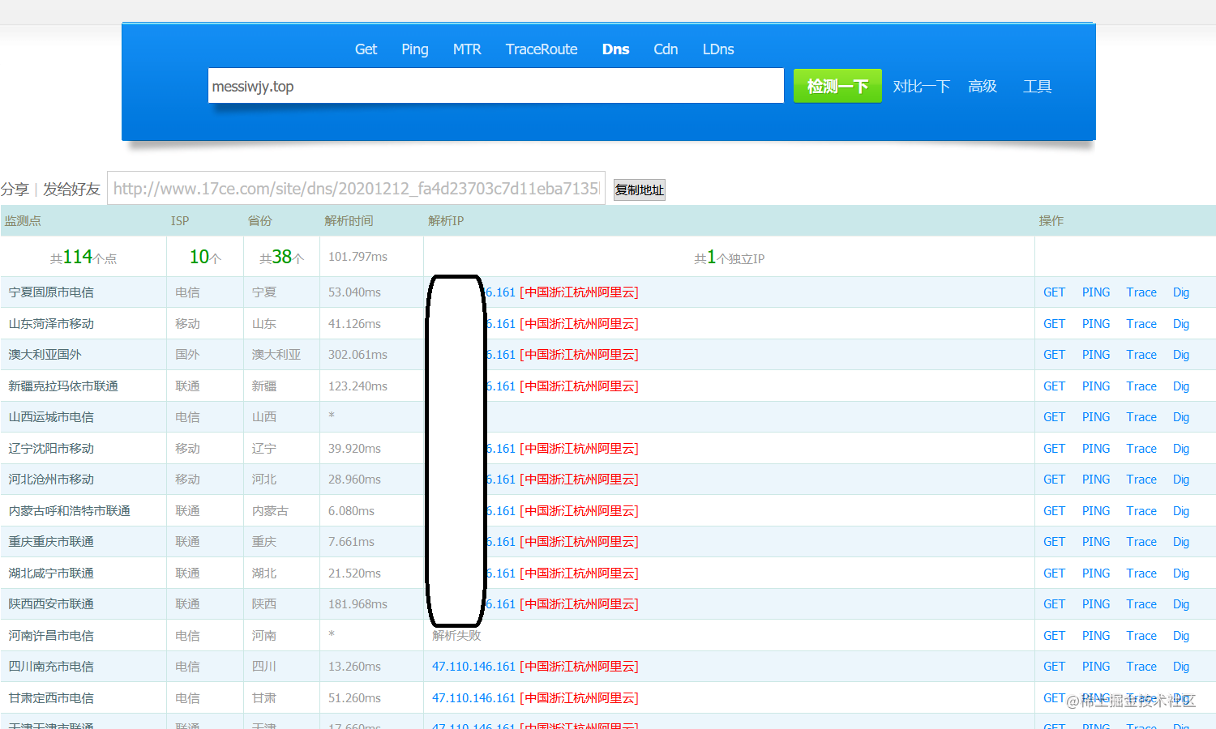The height and width of the screenshot is (729, 1216).
Task: Click the 共1个独立IP summary text
Action: pyautogui.click(x=729, y=258)
